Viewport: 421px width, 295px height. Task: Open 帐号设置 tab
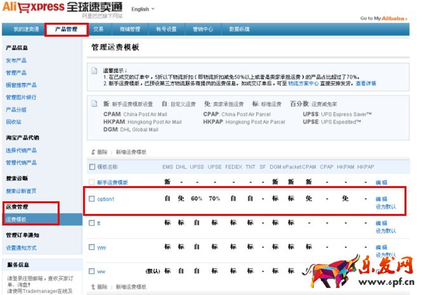167,29
